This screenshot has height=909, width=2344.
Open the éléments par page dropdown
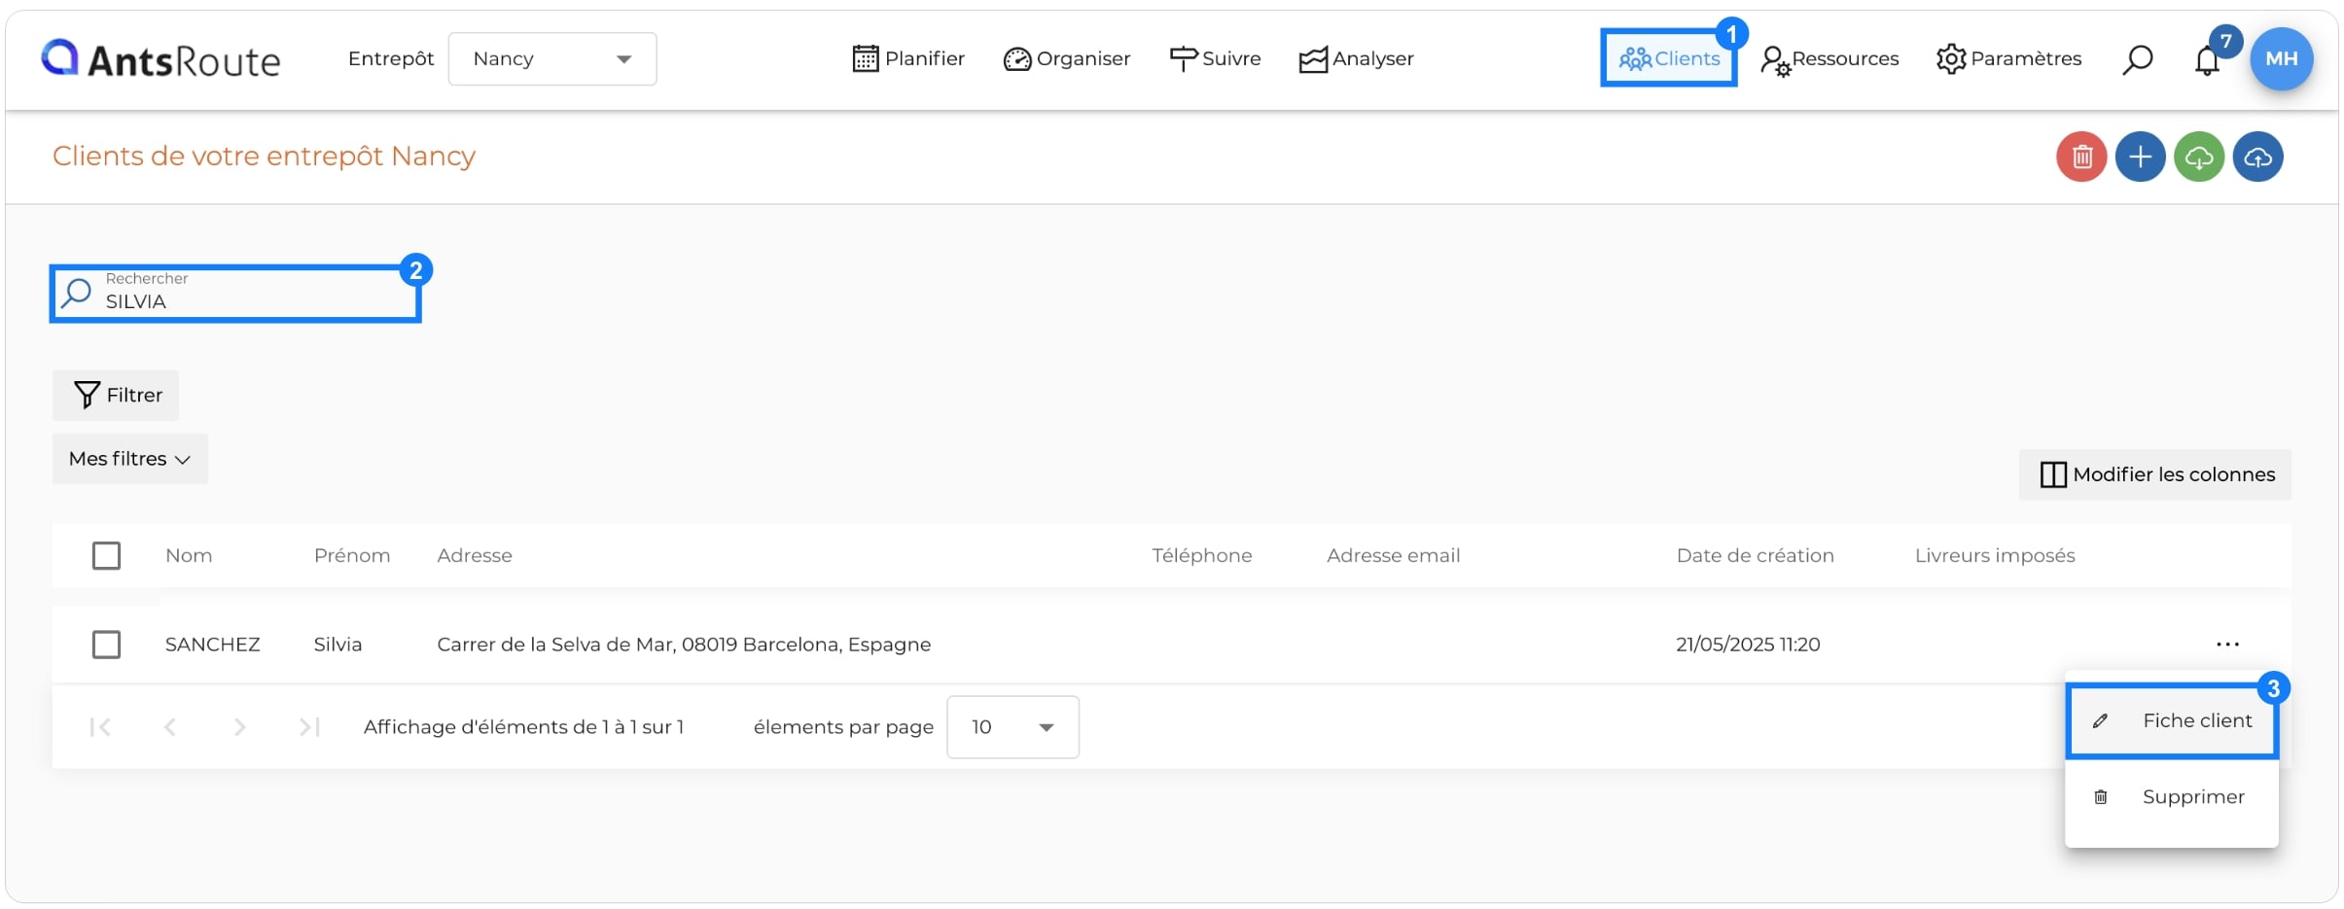tap(1012, 726)
